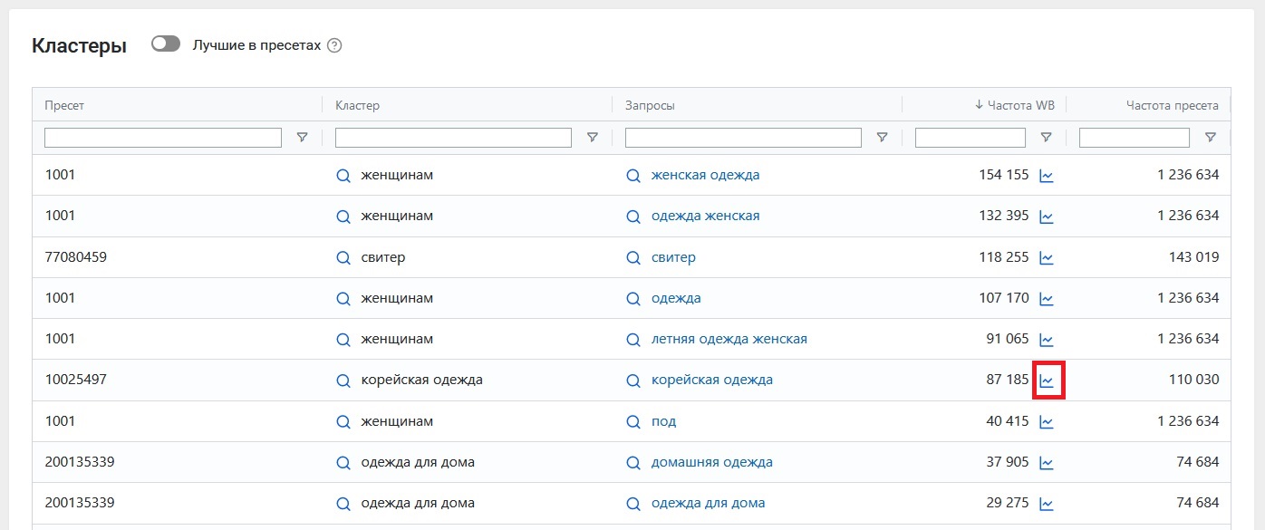Viewport: 1265px width, 530px height.
Task: Open the одежда женская query link
Action: point(705,216)
